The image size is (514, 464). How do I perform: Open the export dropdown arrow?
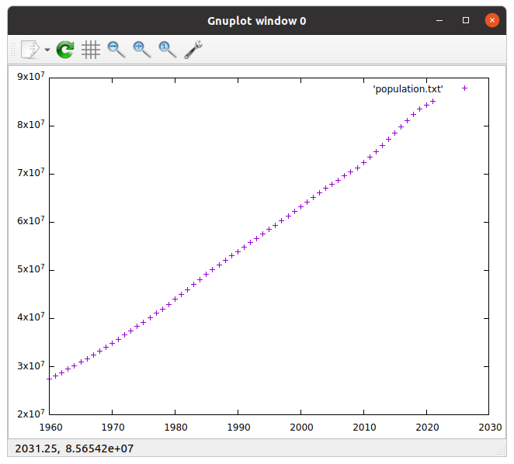(x=47, y=50)
